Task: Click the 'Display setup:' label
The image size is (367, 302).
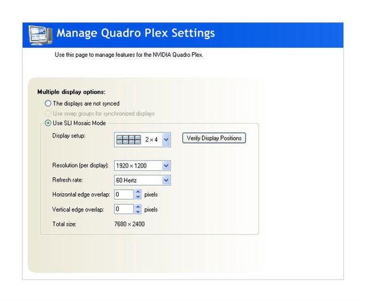Action: pos(69,136)
